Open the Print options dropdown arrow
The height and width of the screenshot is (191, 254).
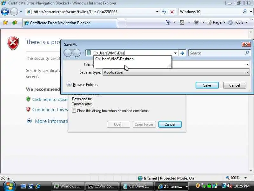point(203,22)
